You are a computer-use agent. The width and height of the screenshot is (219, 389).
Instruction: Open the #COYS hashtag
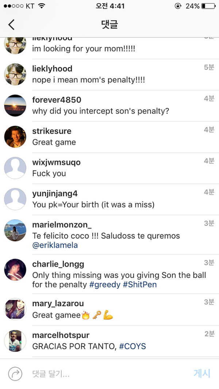(x=132, y=346)
